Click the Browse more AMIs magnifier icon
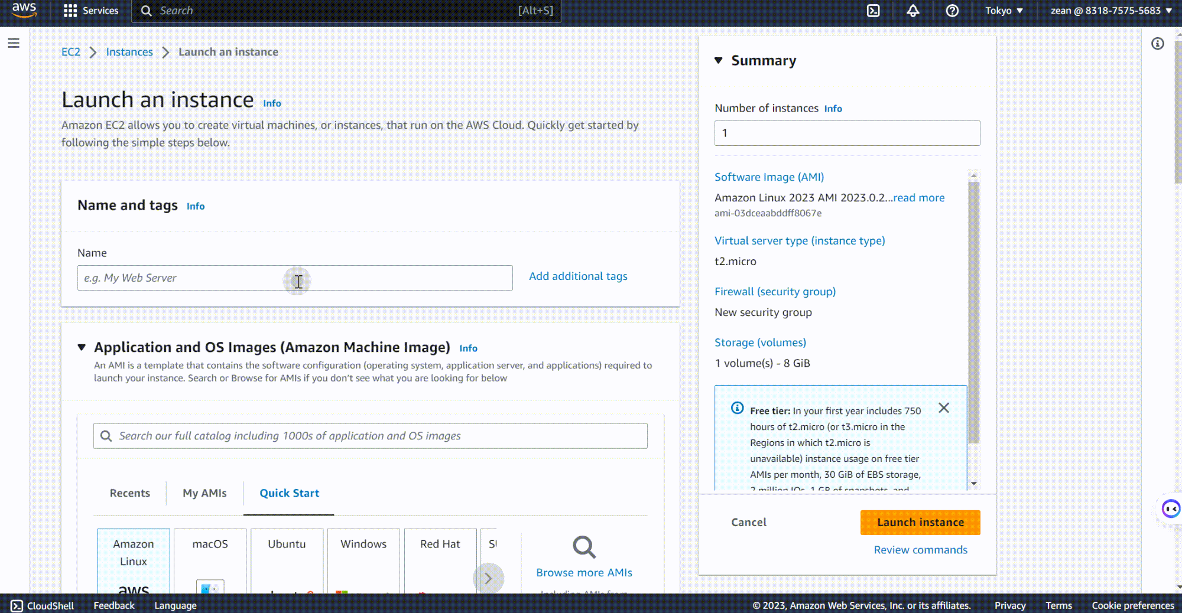This screenshot has height=613, width=1182. point(584,547)
